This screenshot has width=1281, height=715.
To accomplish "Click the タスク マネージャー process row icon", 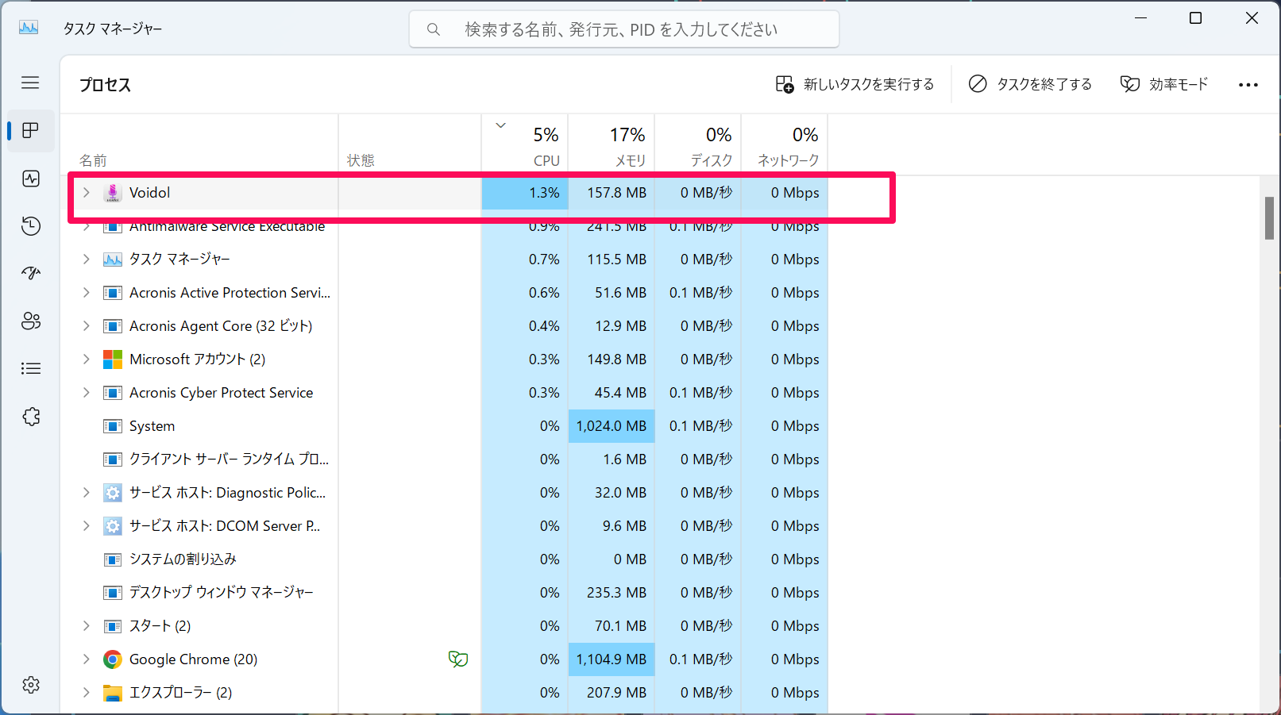I will coord(113,259).
